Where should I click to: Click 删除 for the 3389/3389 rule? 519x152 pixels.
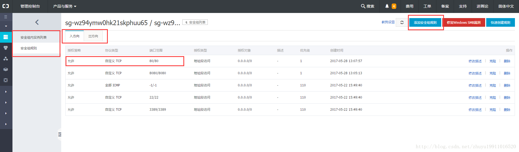[507, 110]
